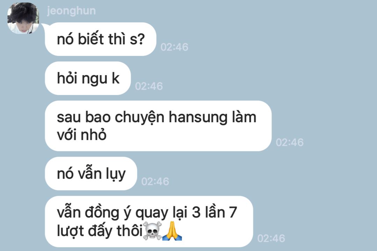Select the 'nó biết thì s?' message bubble
This screenshot has height=251, width=377.
[x=101, y=39]
